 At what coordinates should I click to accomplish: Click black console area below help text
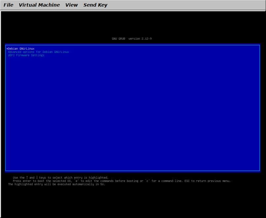132,202
